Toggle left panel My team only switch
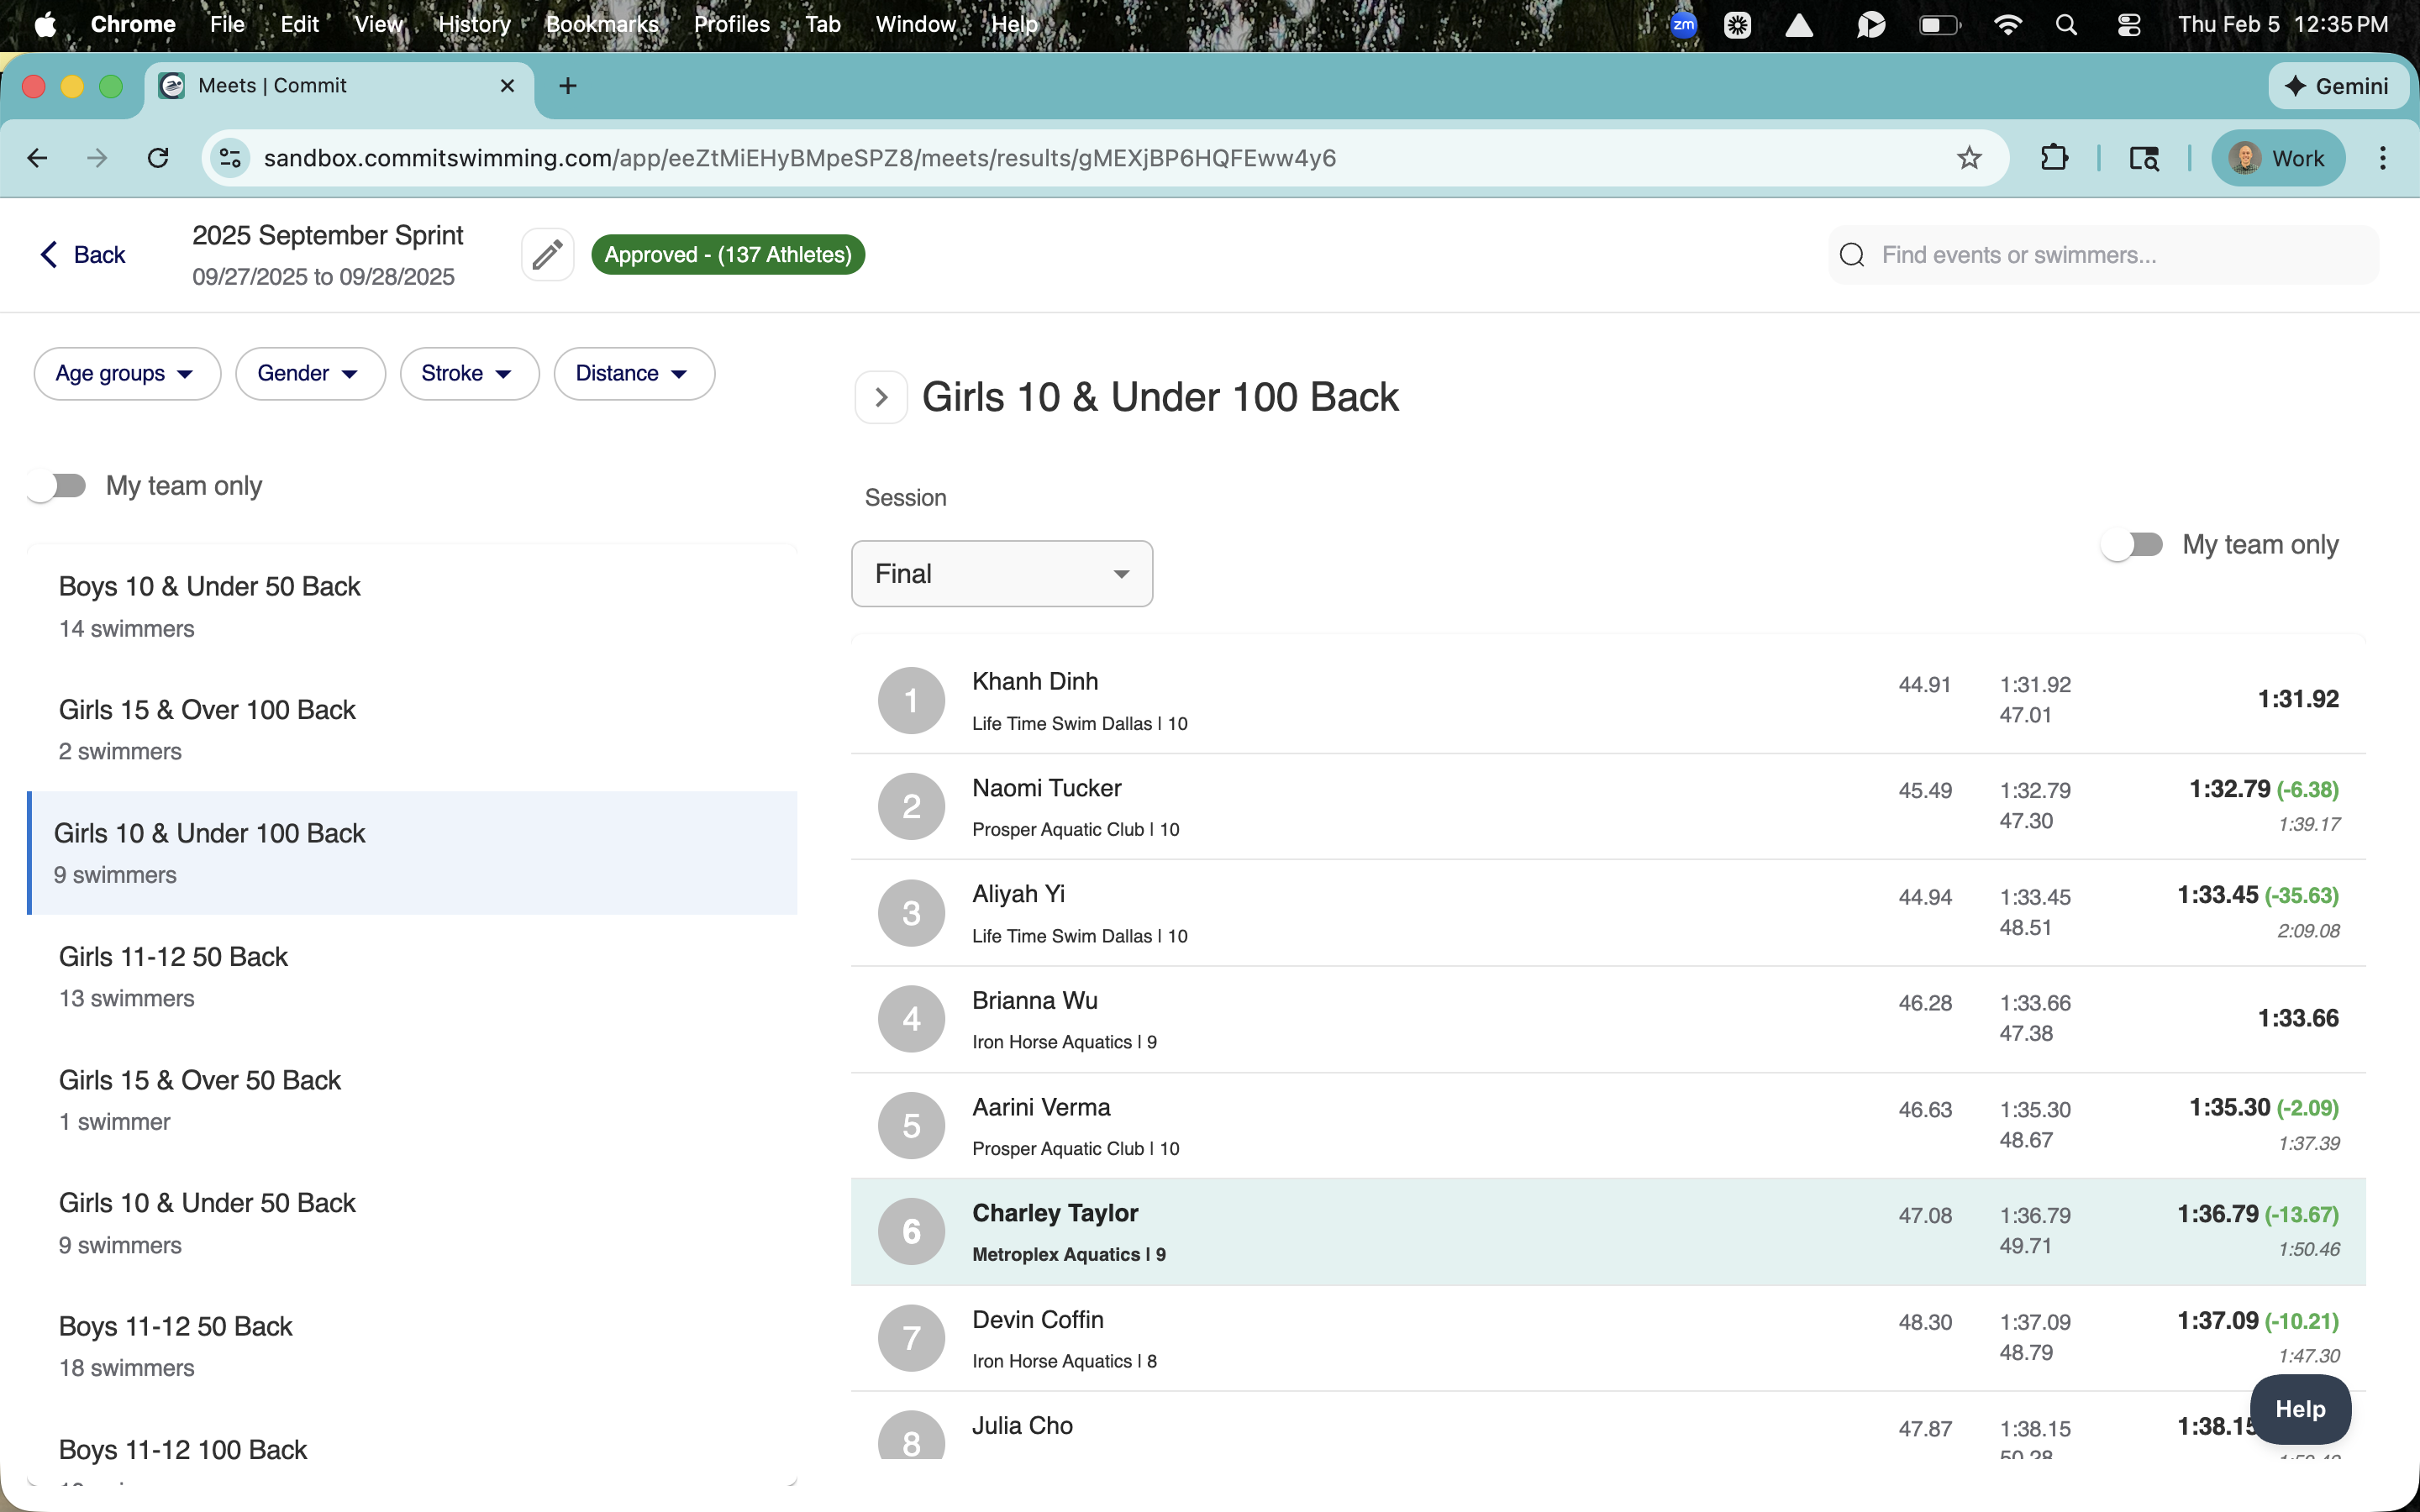2420x1512 pixels. 58,486
